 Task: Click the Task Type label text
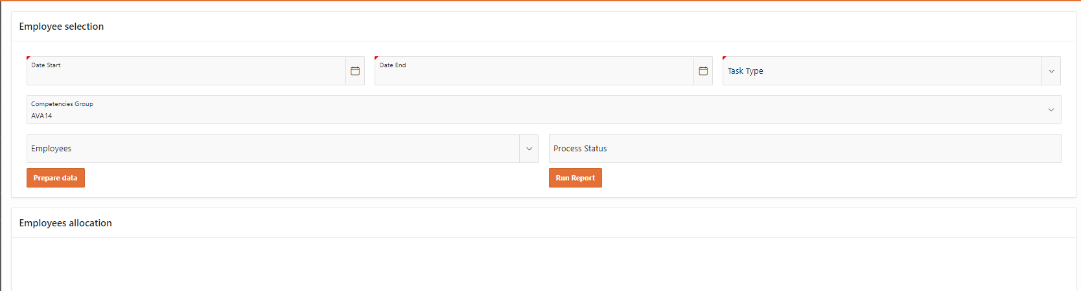(x=745, y=71)
